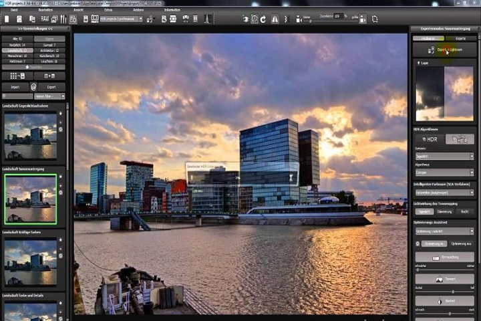Select the Nacht tonemapping light option
481x321 pixels.
[x=464, y=211]
